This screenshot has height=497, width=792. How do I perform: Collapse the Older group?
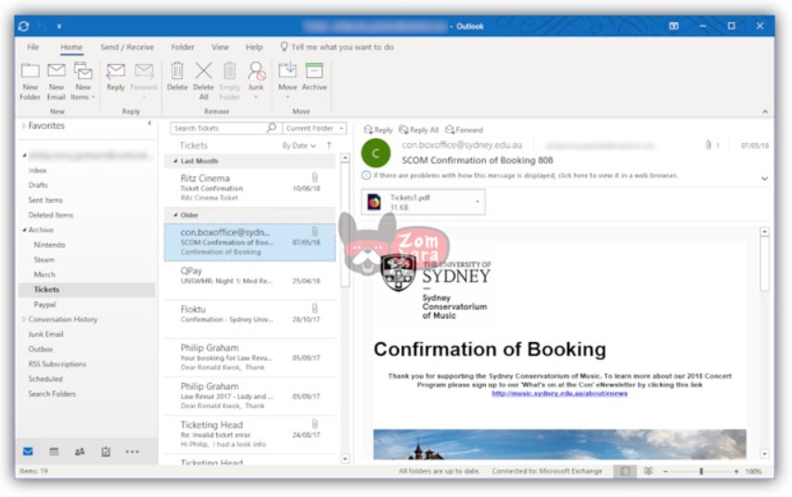[175, 215]
